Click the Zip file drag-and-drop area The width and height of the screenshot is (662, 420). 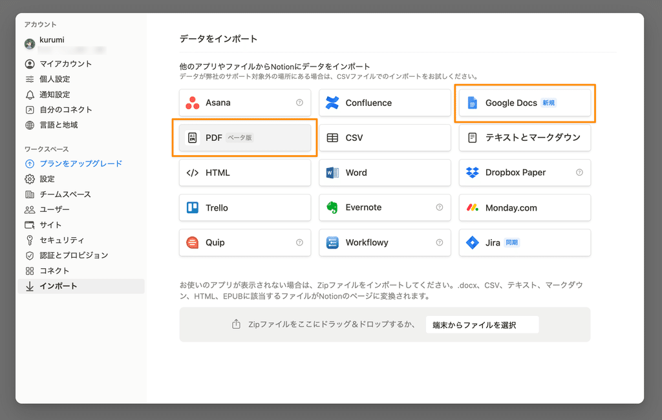[x=385, y=324]
